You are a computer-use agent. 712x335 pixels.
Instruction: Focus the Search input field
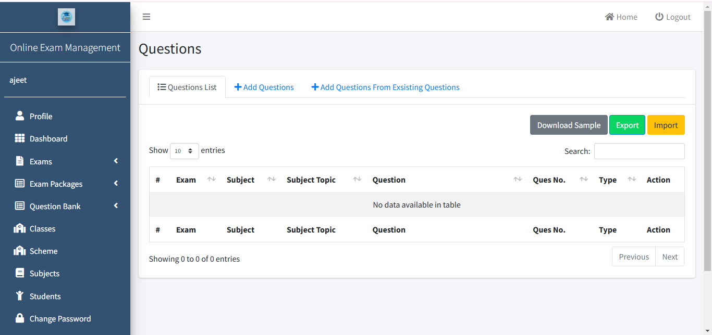[639, 151]
